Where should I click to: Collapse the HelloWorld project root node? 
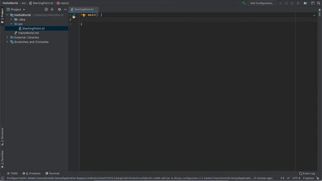(8, 15)
